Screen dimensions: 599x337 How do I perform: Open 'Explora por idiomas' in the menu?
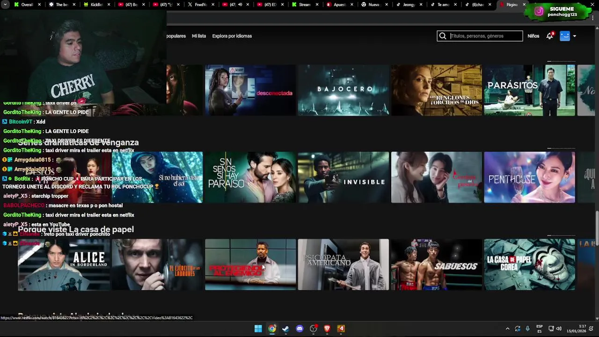232,36
